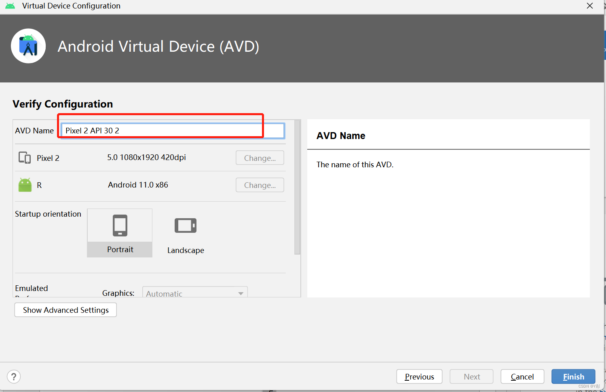
Task: Click the phone hardware icon beside Pixel 2
Action: point(24,158)
